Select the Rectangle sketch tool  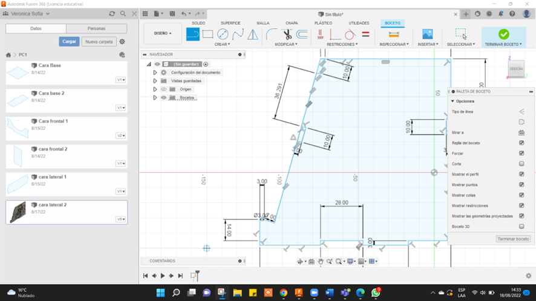[208, 34]
